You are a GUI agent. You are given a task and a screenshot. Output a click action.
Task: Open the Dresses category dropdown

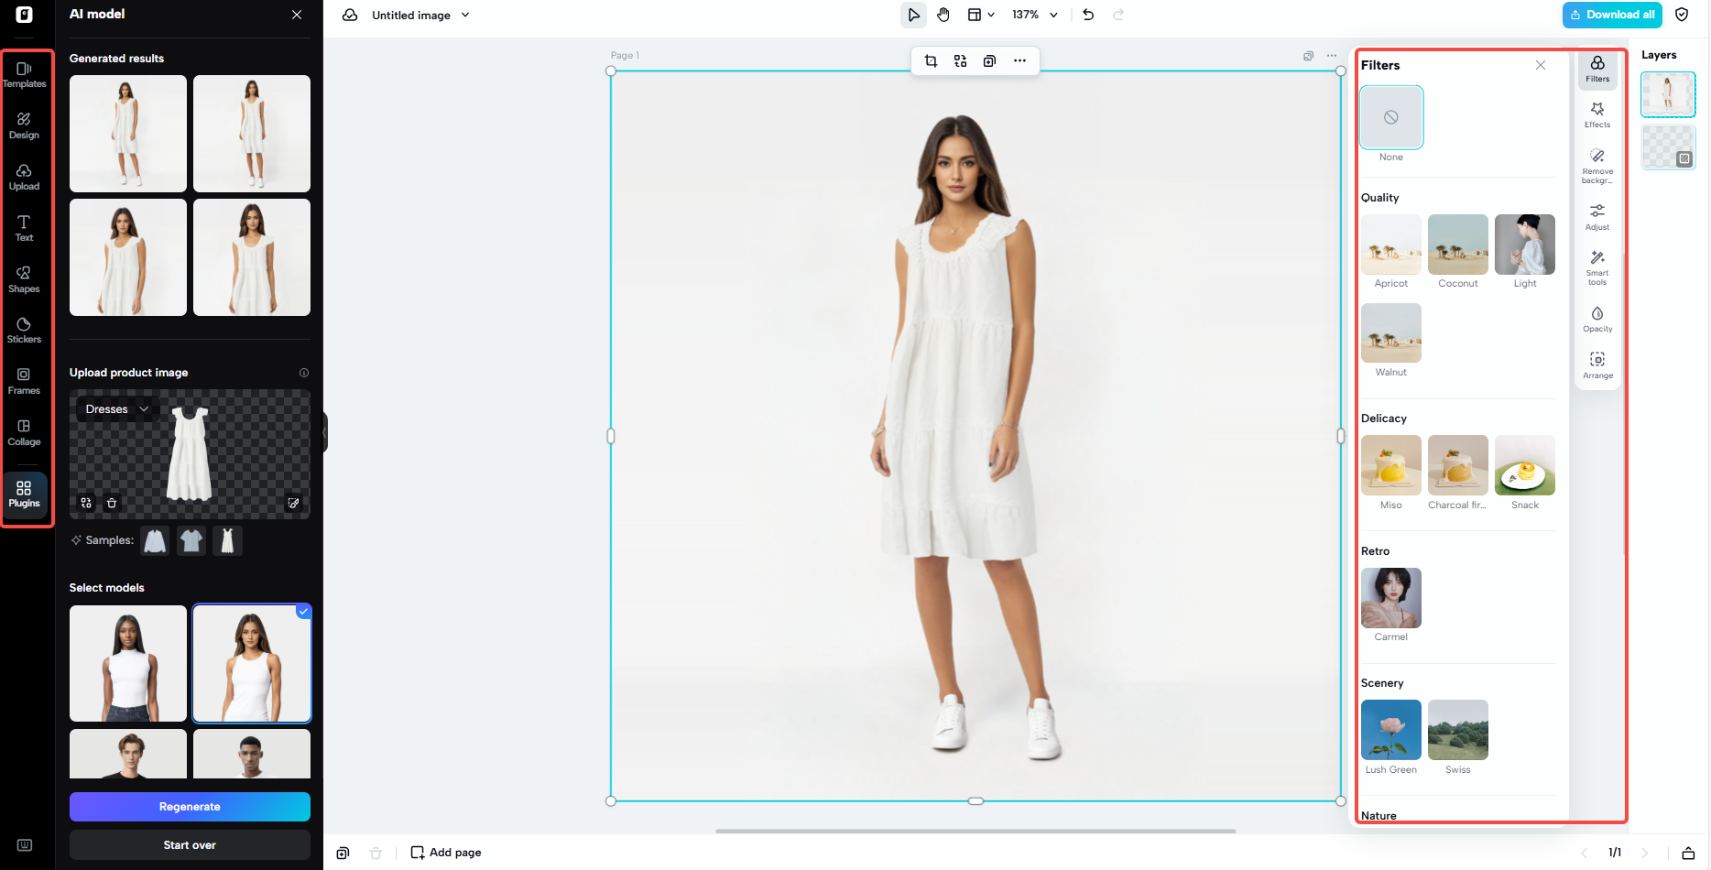117,409
